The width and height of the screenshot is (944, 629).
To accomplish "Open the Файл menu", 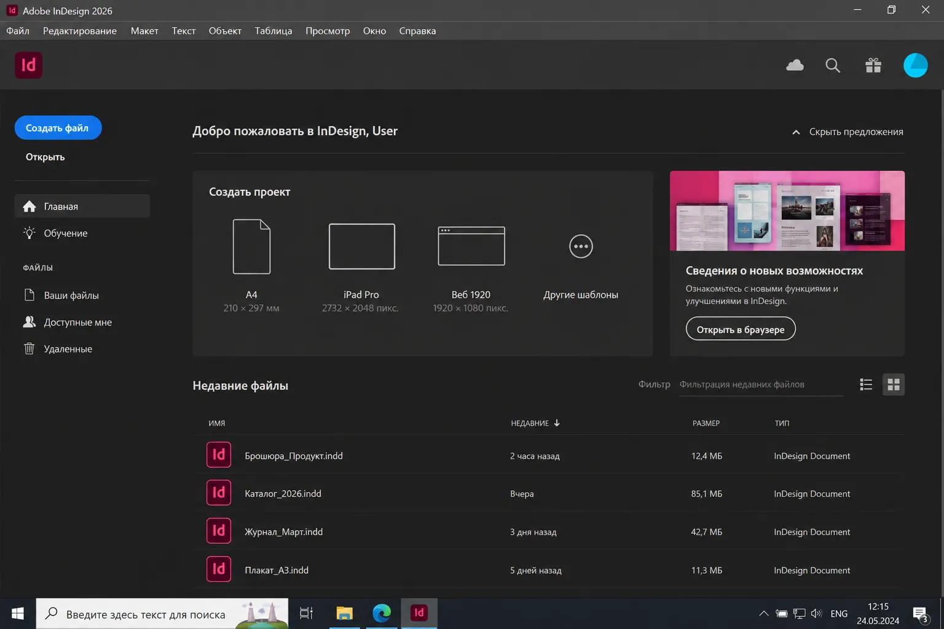I will pyautogui.click(x=18, y=31).
